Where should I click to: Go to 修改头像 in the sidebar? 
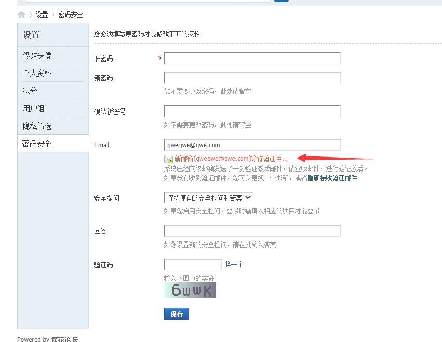click(x=37, y=55)
